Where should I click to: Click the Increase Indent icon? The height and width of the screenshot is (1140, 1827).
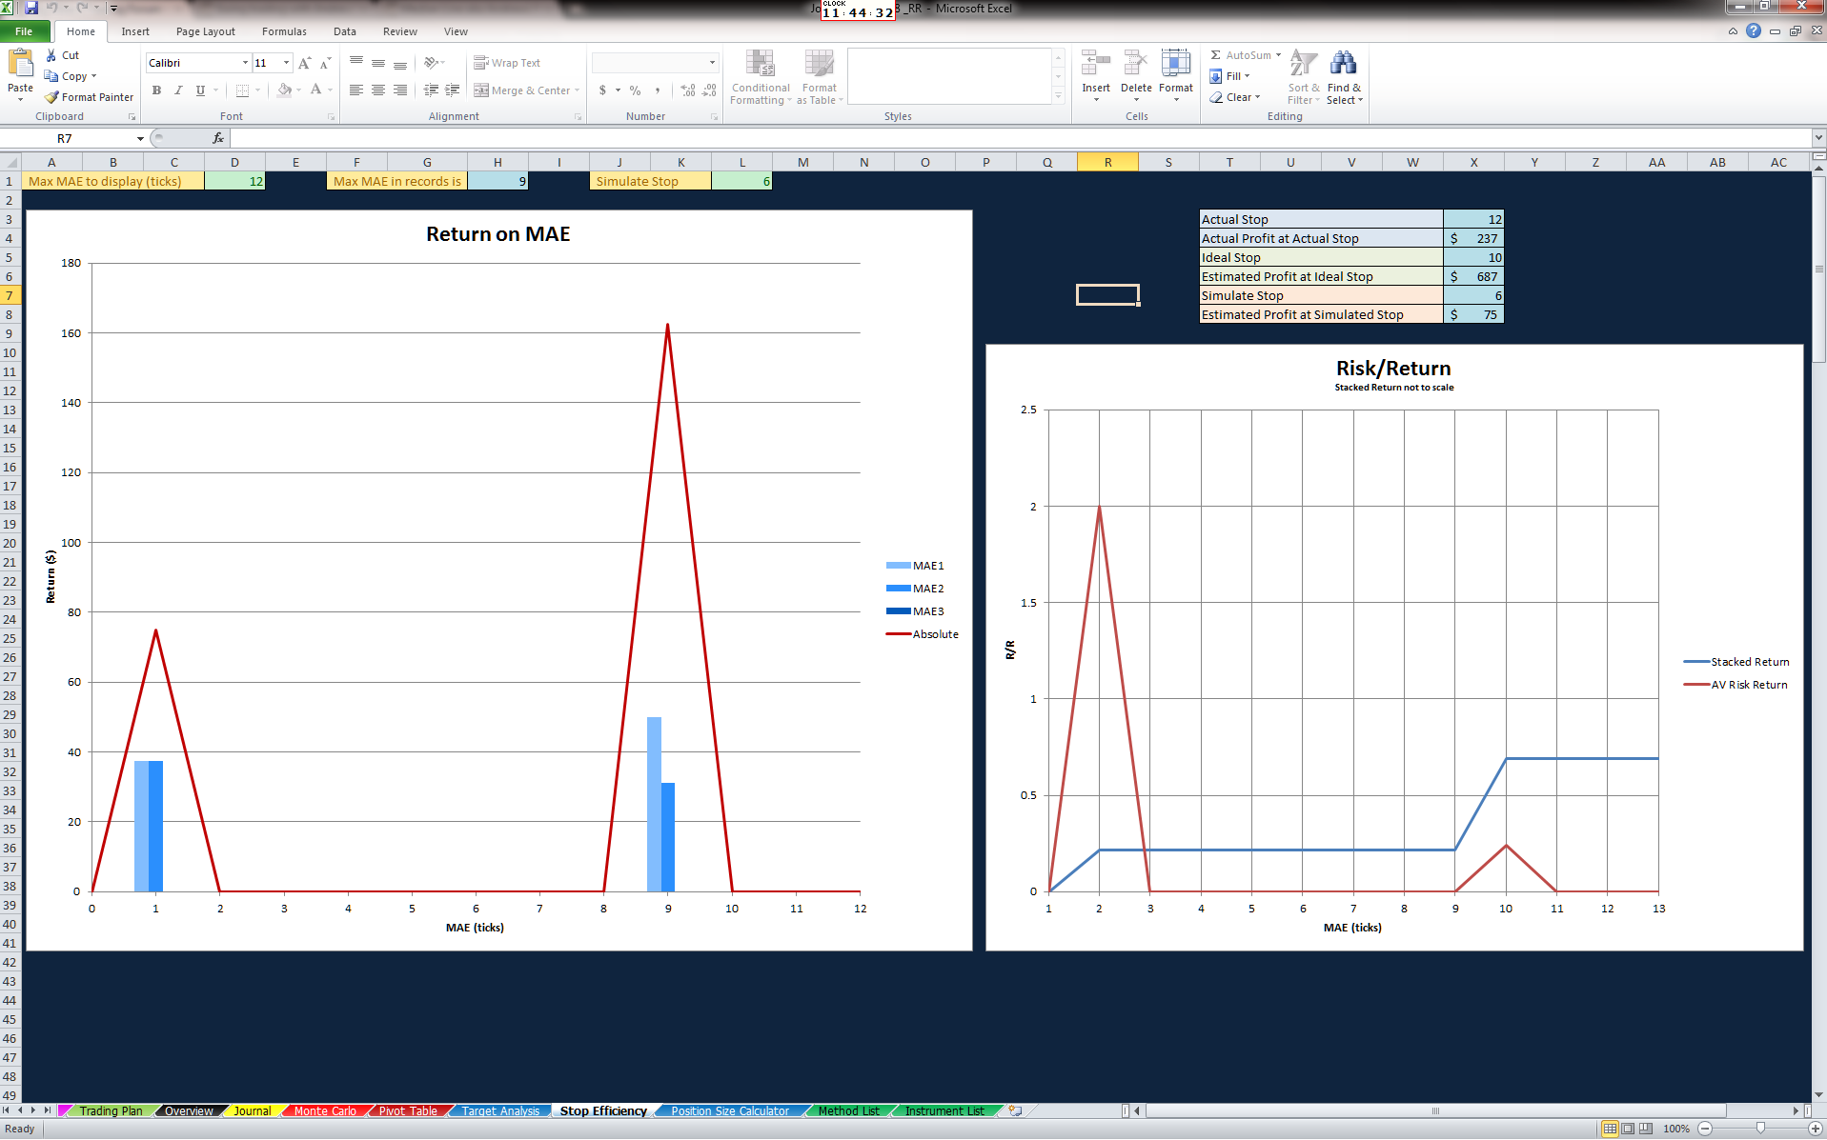(453, 90)
